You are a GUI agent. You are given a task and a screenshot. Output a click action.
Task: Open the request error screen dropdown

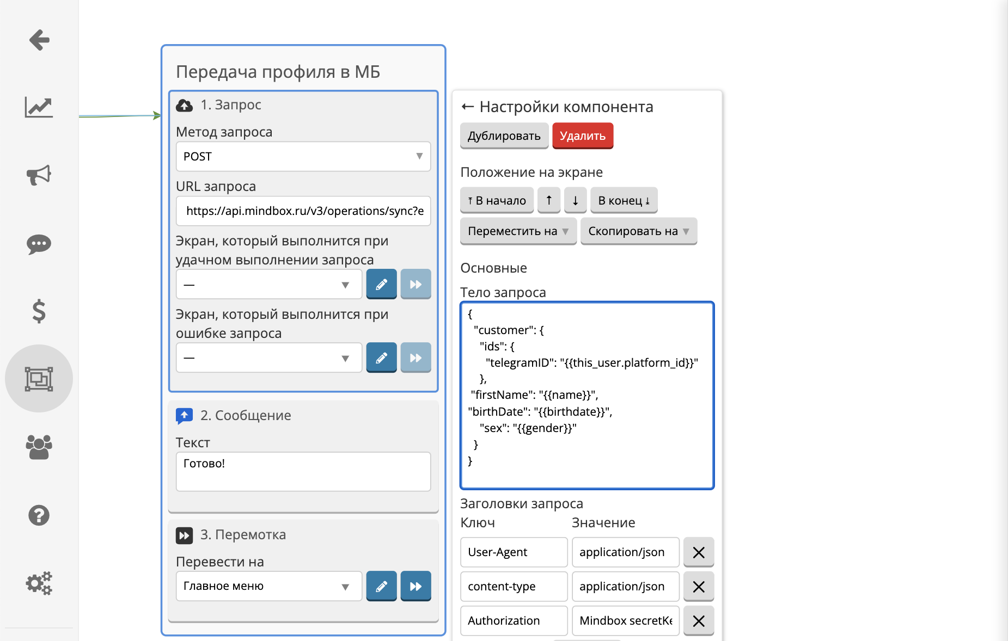pos(269,358)
